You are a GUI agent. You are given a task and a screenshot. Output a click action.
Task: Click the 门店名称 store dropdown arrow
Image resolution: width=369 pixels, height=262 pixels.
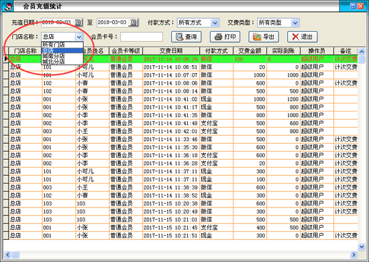pos(79,37)
